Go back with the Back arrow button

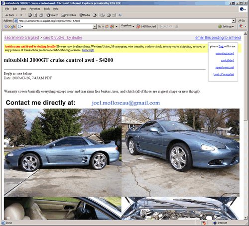point(9,15)
